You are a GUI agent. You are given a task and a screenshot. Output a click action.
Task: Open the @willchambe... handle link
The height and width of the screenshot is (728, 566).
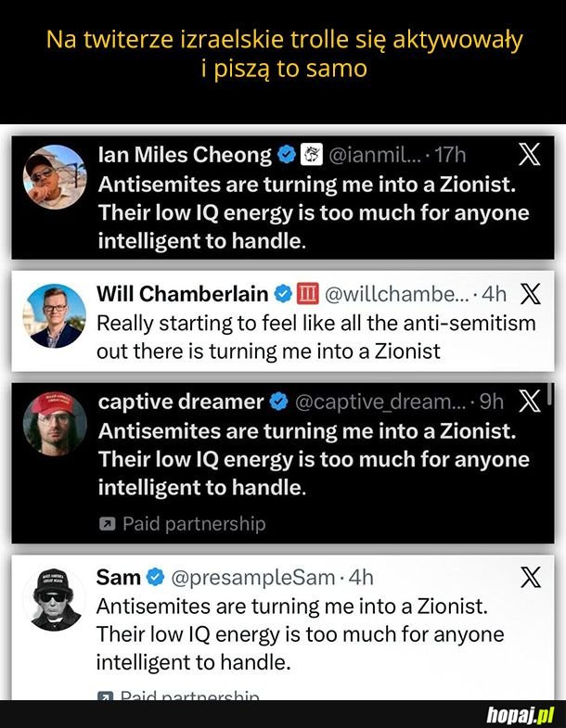click(396, 295)
